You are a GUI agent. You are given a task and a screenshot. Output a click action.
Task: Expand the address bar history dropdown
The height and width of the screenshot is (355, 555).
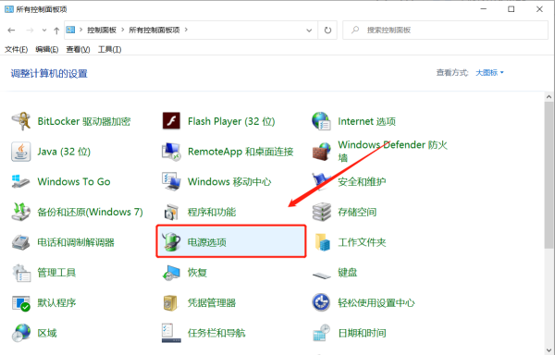[309, 31]
